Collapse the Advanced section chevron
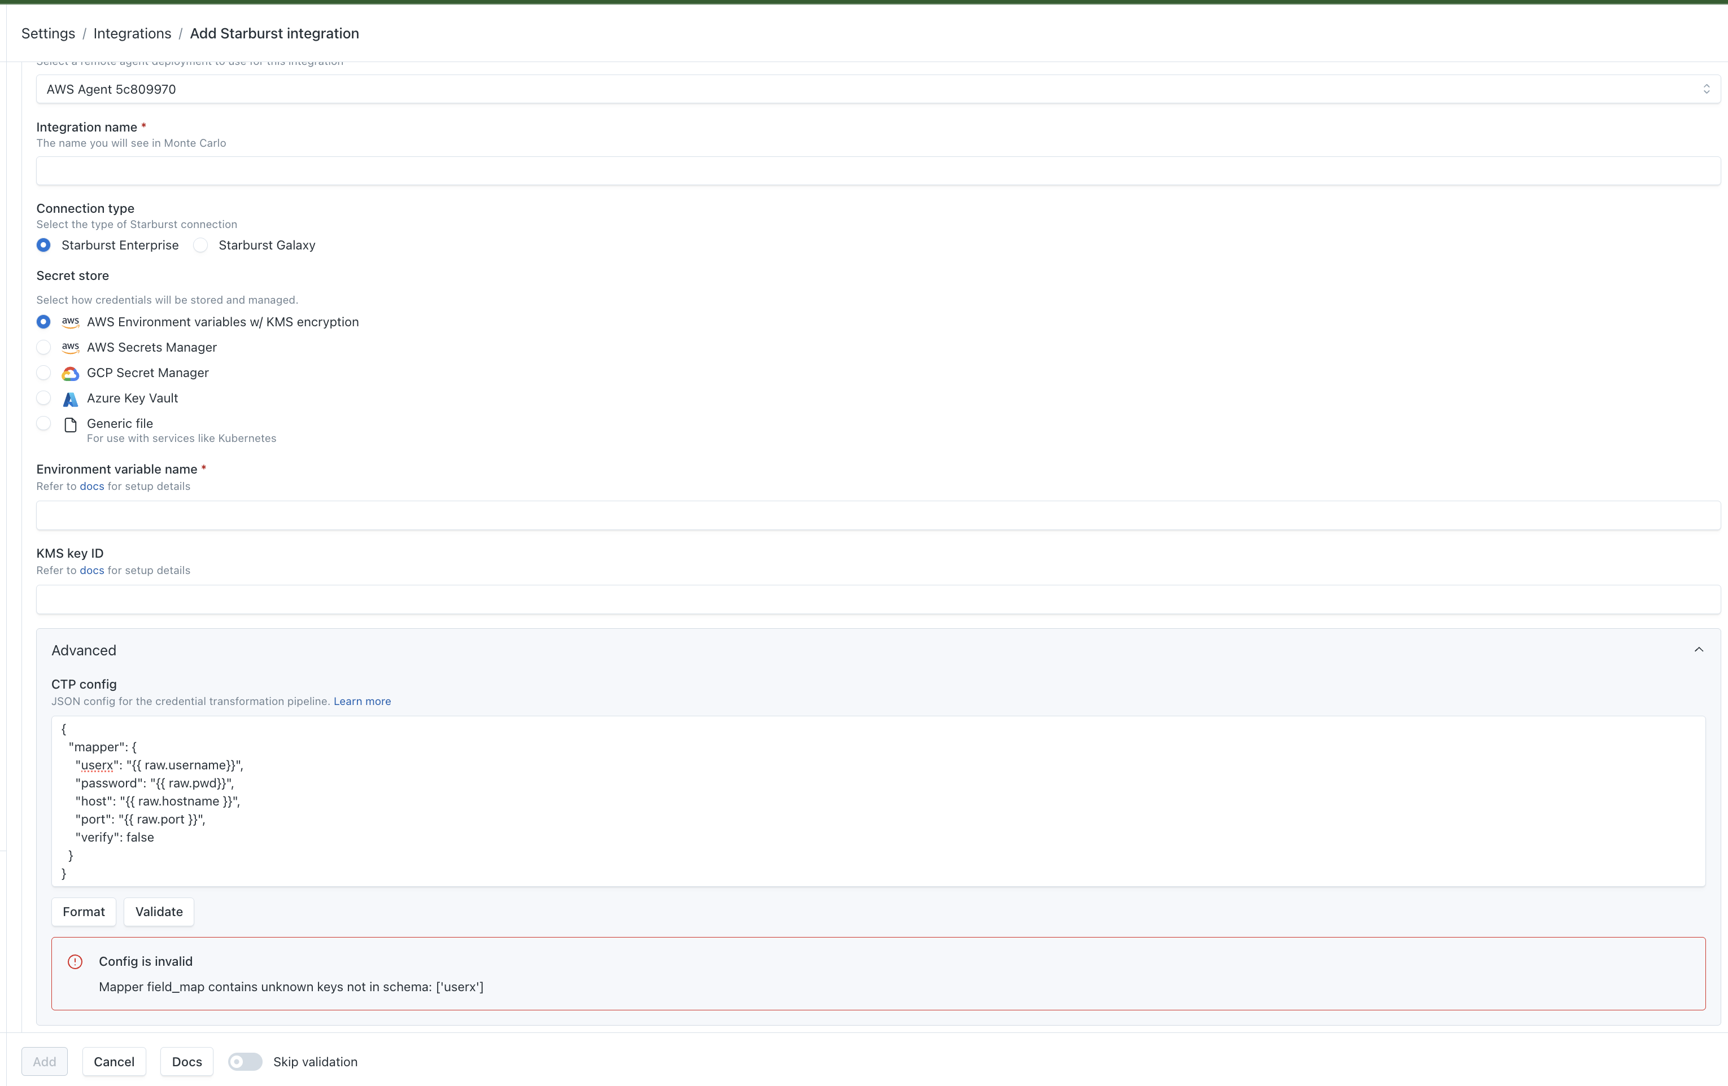The width and height of the screenshot is (1728, 1086). (1698, 650)
